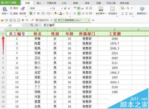Toggle center horizontal alignment
Screen dimensions: 149x109
79,13
